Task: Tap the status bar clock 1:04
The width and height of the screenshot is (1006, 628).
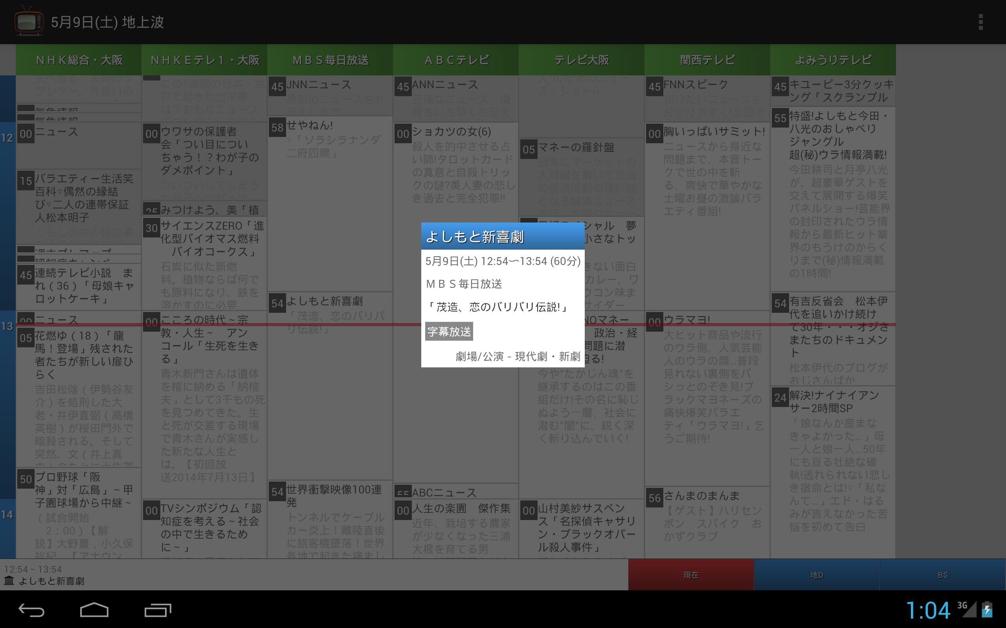Action: [928, 610]
